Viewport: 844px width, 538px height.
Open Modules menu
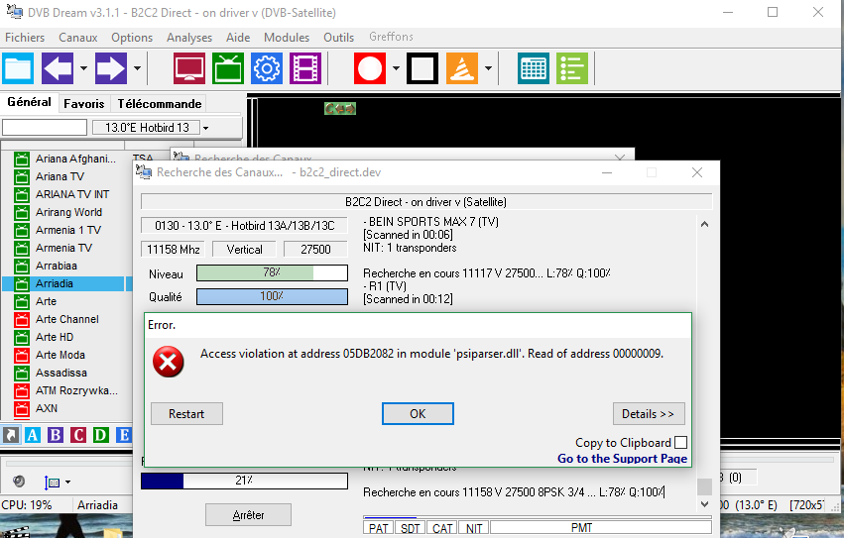point(287,37)
